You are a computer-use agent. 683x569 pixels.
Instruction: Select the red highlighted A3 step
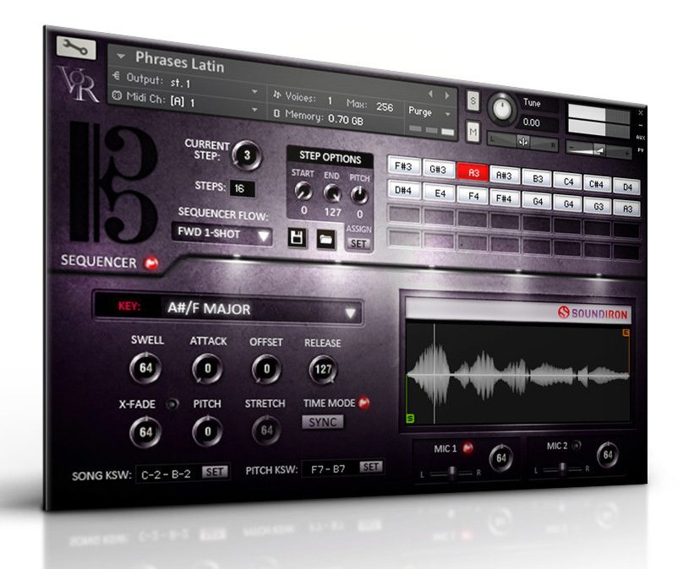[x=473, y=172]
